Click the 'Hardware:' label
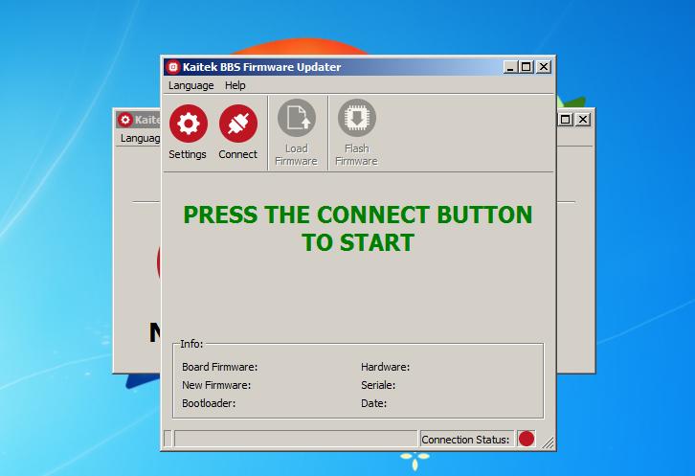Screen dimensions: 695x476 (x=385, y=367)
